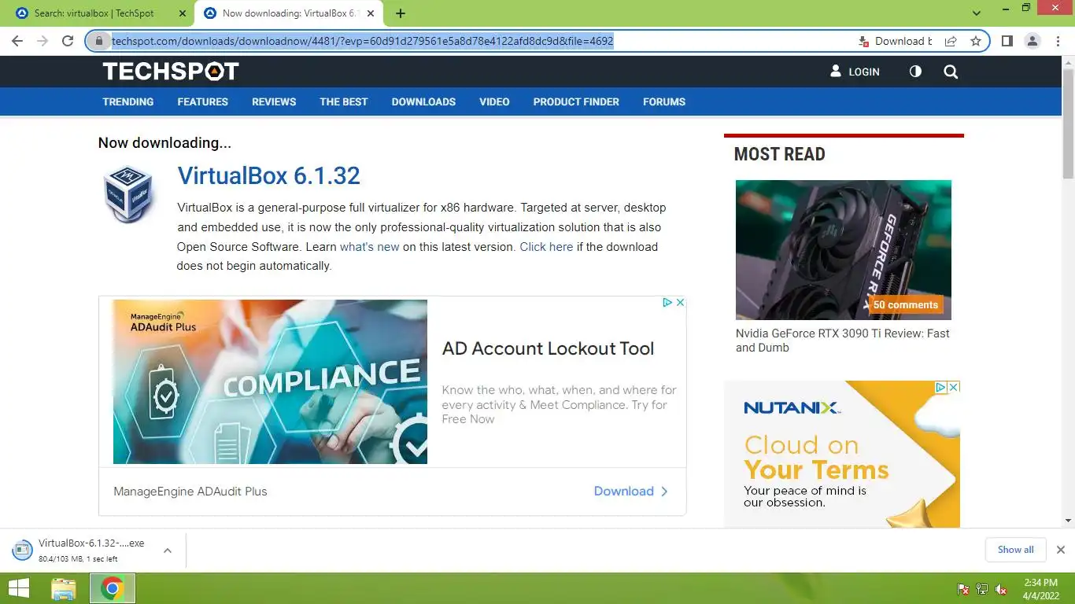The image size is (1075, 604).
Task: Click the share page icon in address bar
Action: click(x=951, y=41)
